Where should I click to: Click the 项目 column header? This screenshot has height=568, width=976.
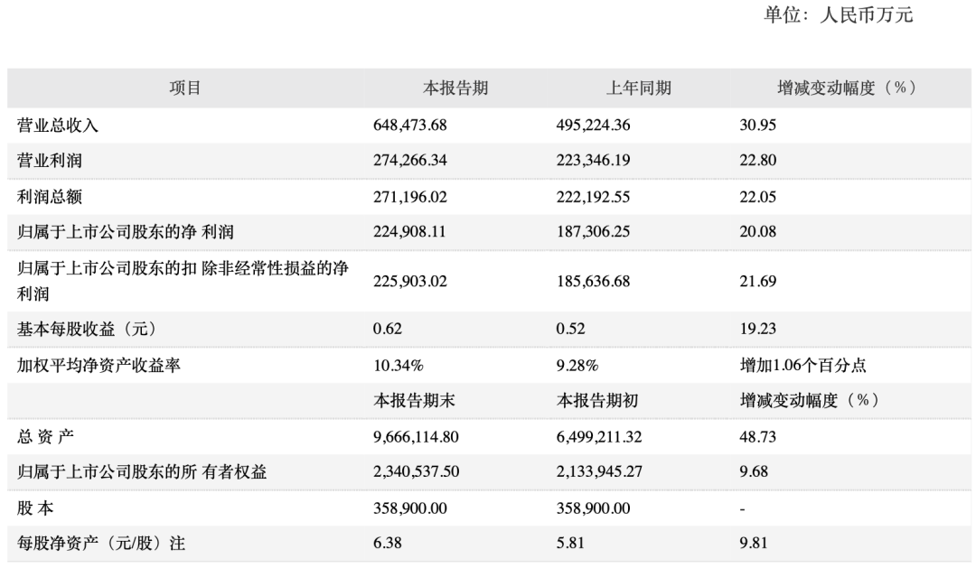[185, 88]
